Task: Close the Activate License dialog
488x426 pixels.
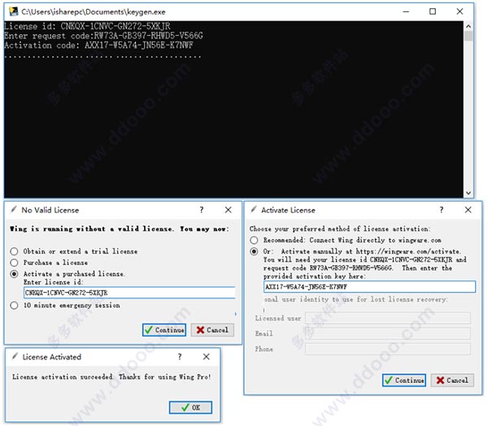Action: pyautogui.click(x=468, y=210)
